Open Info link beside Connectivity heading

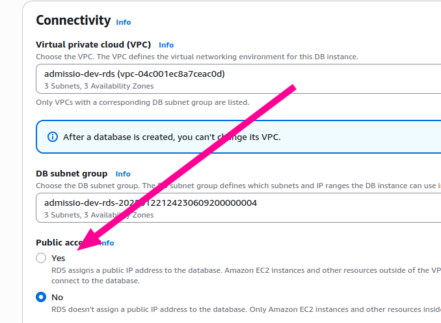(x=124, y=22)
